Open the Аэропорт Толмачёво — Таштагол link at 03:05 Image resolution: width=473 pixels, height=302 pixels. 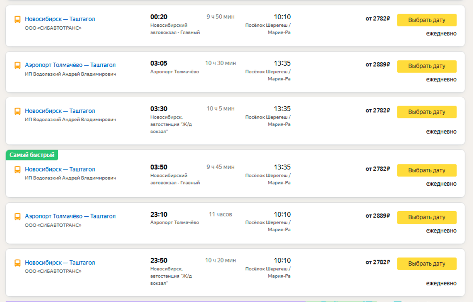(x=70, y=65)
